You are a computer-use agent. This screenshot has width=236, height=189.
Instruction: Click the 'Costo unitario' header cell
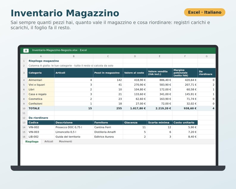(x=185, y=123)
